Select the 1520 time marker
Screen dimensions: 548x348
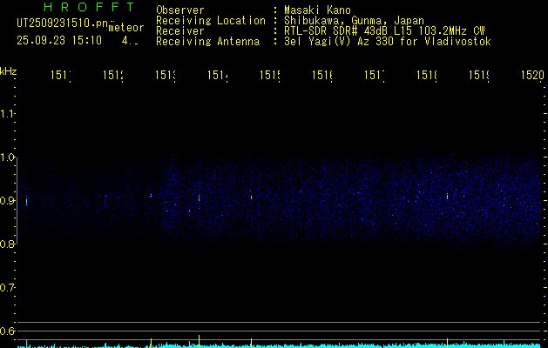532,77
